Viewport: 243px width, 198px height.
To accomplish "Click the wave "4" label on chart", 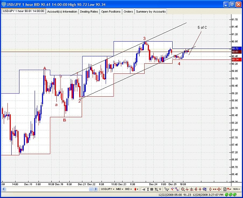I will (179, 64).
